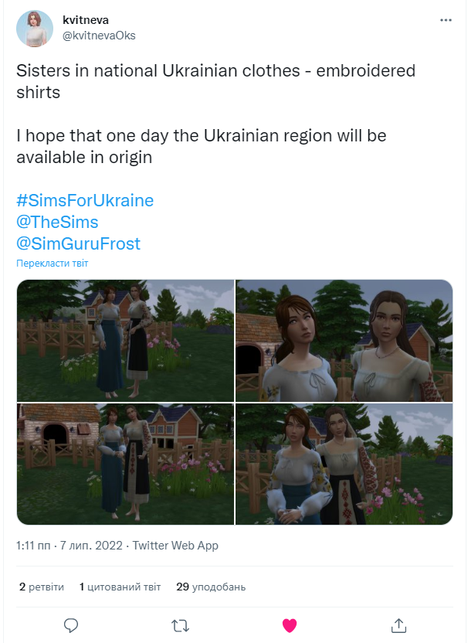The width and height of the screenshot is (468, 643).
Task: Toggle the pink heart like icon
Action: [x=290, y=625]
